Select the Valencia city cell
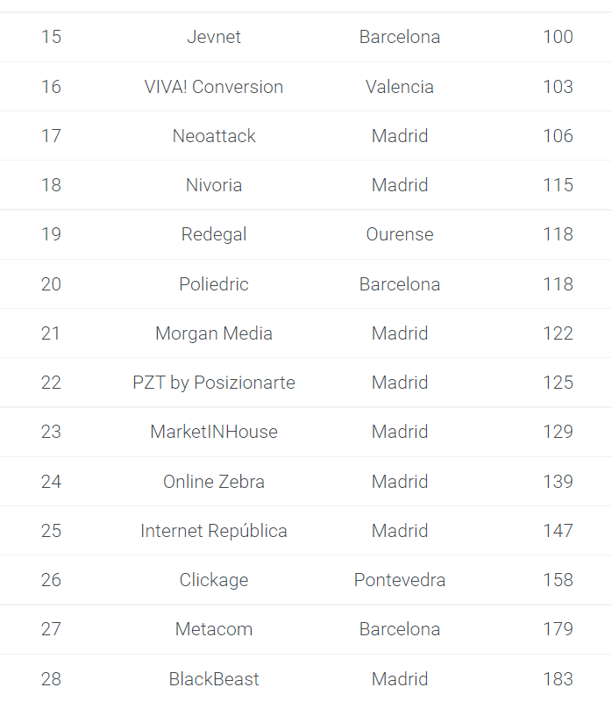 tap(400, 87)
